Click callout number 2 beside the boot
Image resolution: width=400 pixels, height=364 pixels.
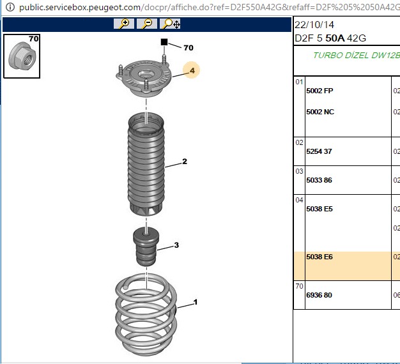click(185, 161)
